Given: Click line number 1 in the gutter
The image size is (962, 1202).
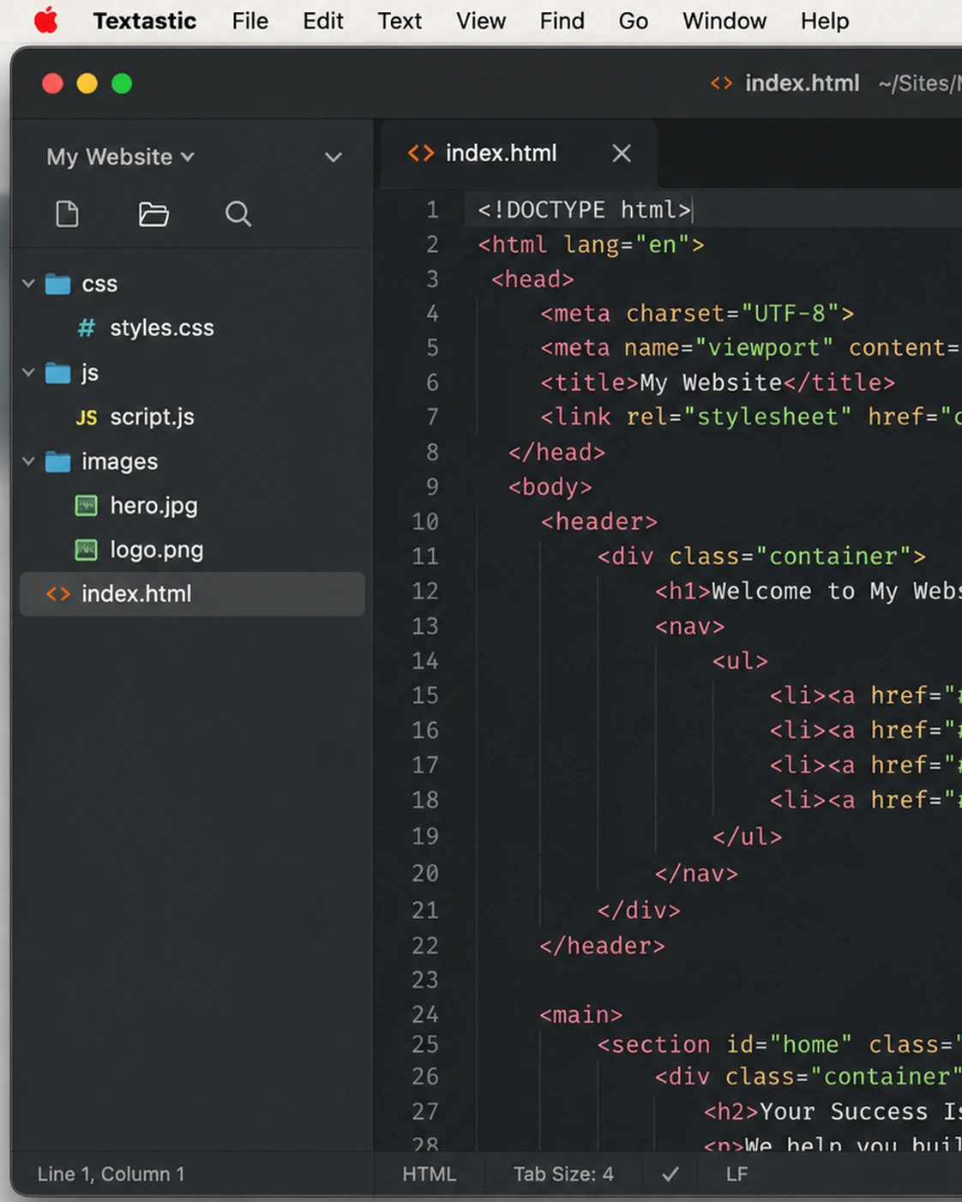Looking at the screenshot, I should point(433,210).
